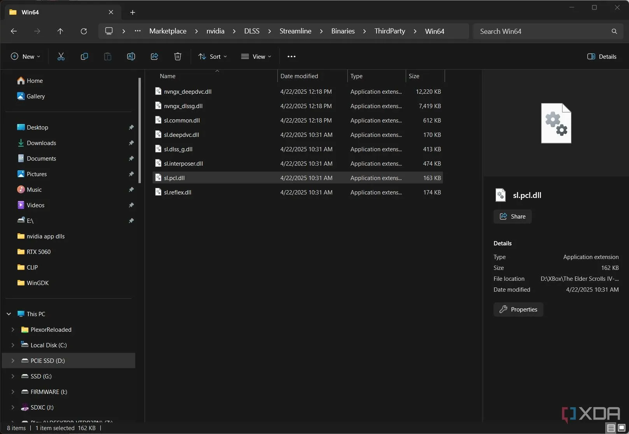
Task: Click the Rename icon
Action: pyautogui.click(x=131, y=56)
